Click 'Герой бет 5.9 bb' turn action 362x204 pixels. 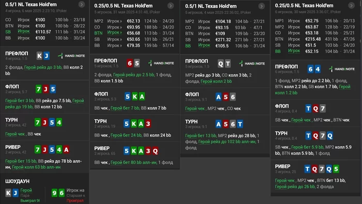308,147
